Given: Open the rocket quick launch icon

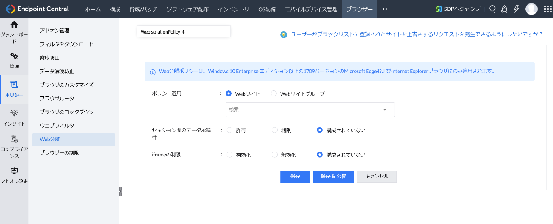Looking at the screenshot, I should tap(505, 9).
